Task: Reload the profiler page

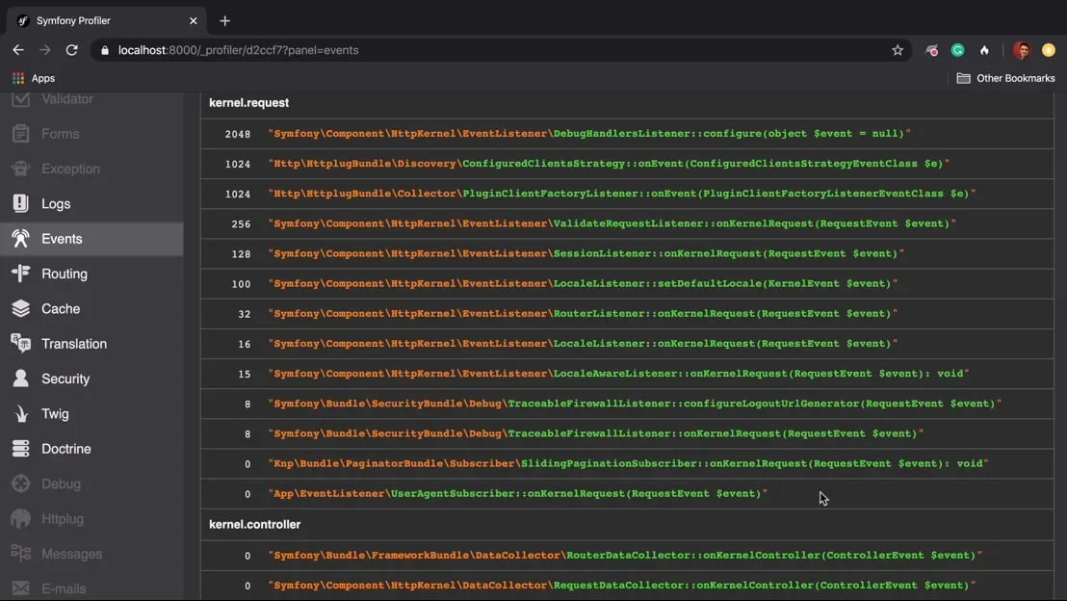Action: coord(71,50)
